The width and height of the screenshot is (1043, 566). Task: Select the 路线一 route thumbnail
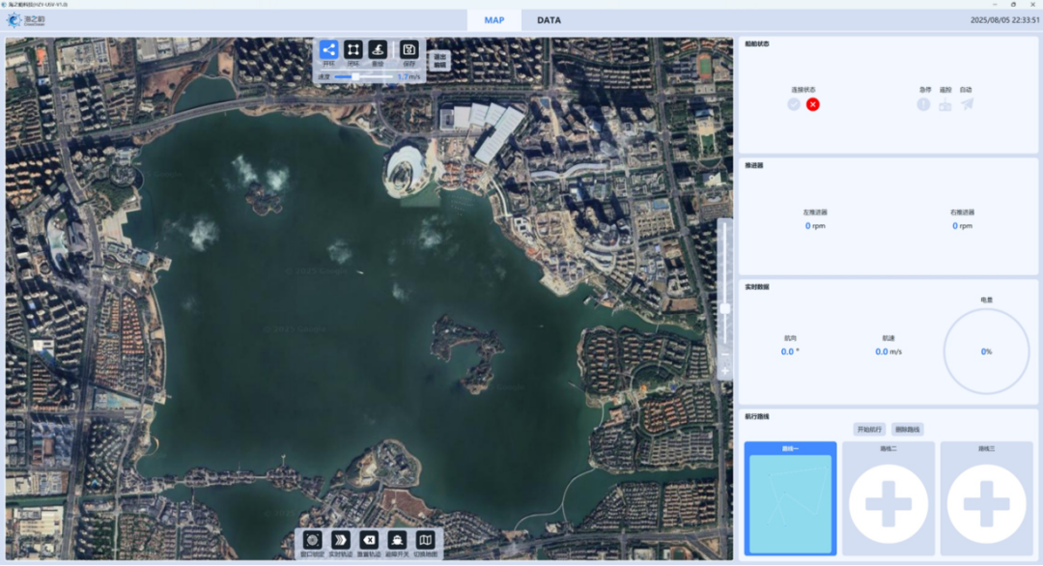point(790,500)
